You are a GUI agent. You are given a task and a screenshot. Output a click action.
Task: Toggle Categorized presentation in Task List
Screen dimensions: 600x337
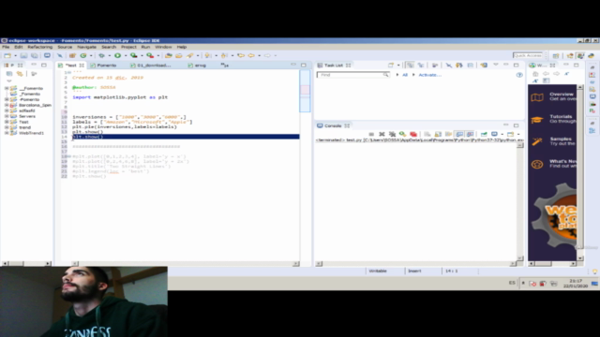(411, 66)
